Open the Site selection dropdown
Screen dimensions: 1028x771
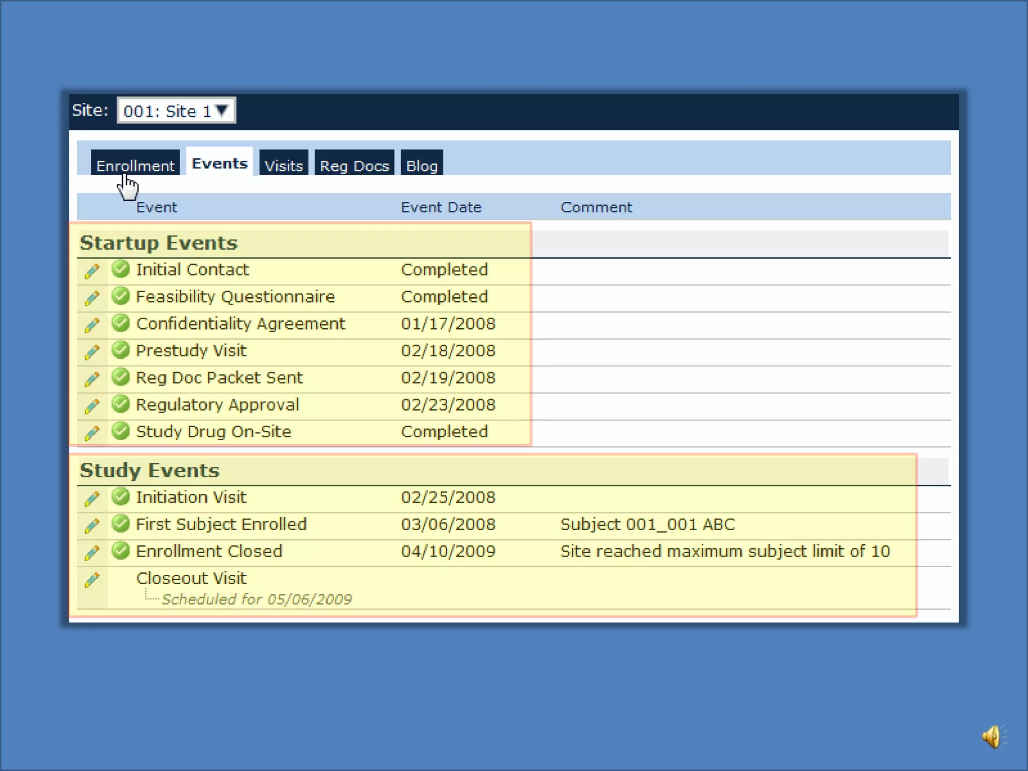click(x=176, y=110)
